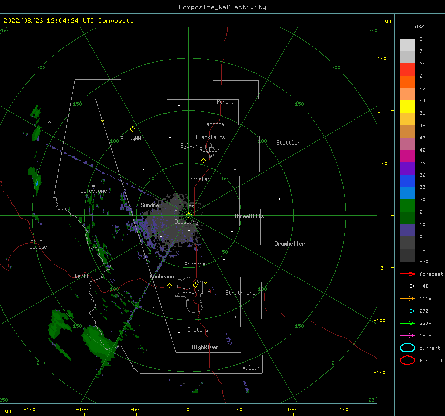Screen dimensions: 445x416
Task: Select the cyan 27ZW arrow legend icon
Action: tap(407, 311)
